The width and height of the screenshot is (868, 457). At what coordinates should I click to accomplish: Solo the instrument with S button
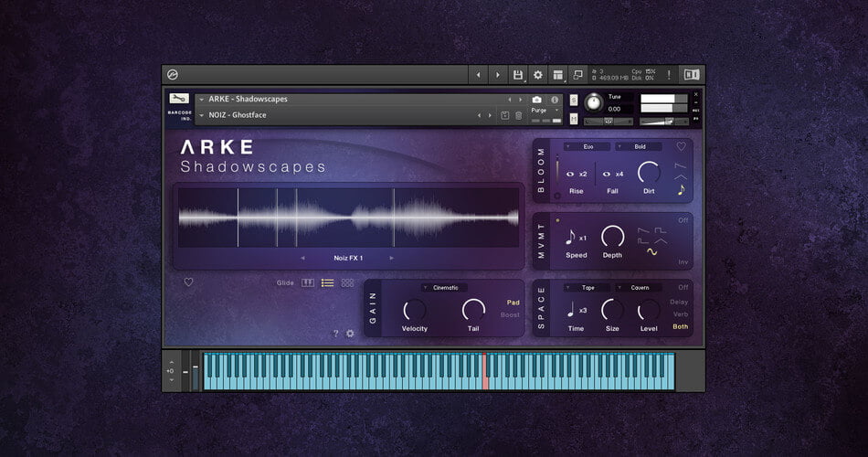[x=574, y=101]
